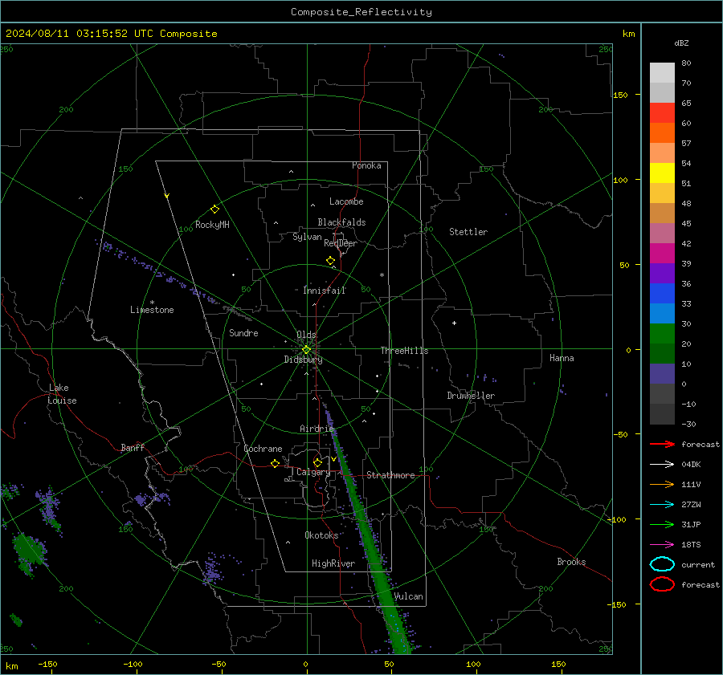Screen dimensions: 723x675
Task: Click the cyan 27ZW arrow symbol
Action: (662, 505)
